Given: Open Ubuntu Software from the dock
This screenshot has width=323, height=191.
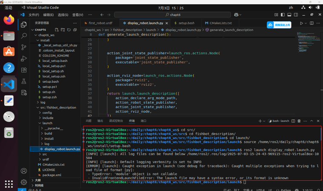Looking at the screenshot, I should pyautogui.click(x=8, y=51).
